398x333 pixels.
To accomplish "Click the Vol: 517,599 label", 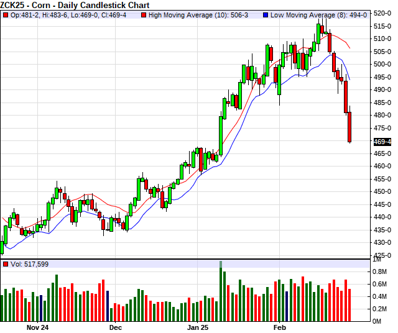I will (x=30, y=264).
